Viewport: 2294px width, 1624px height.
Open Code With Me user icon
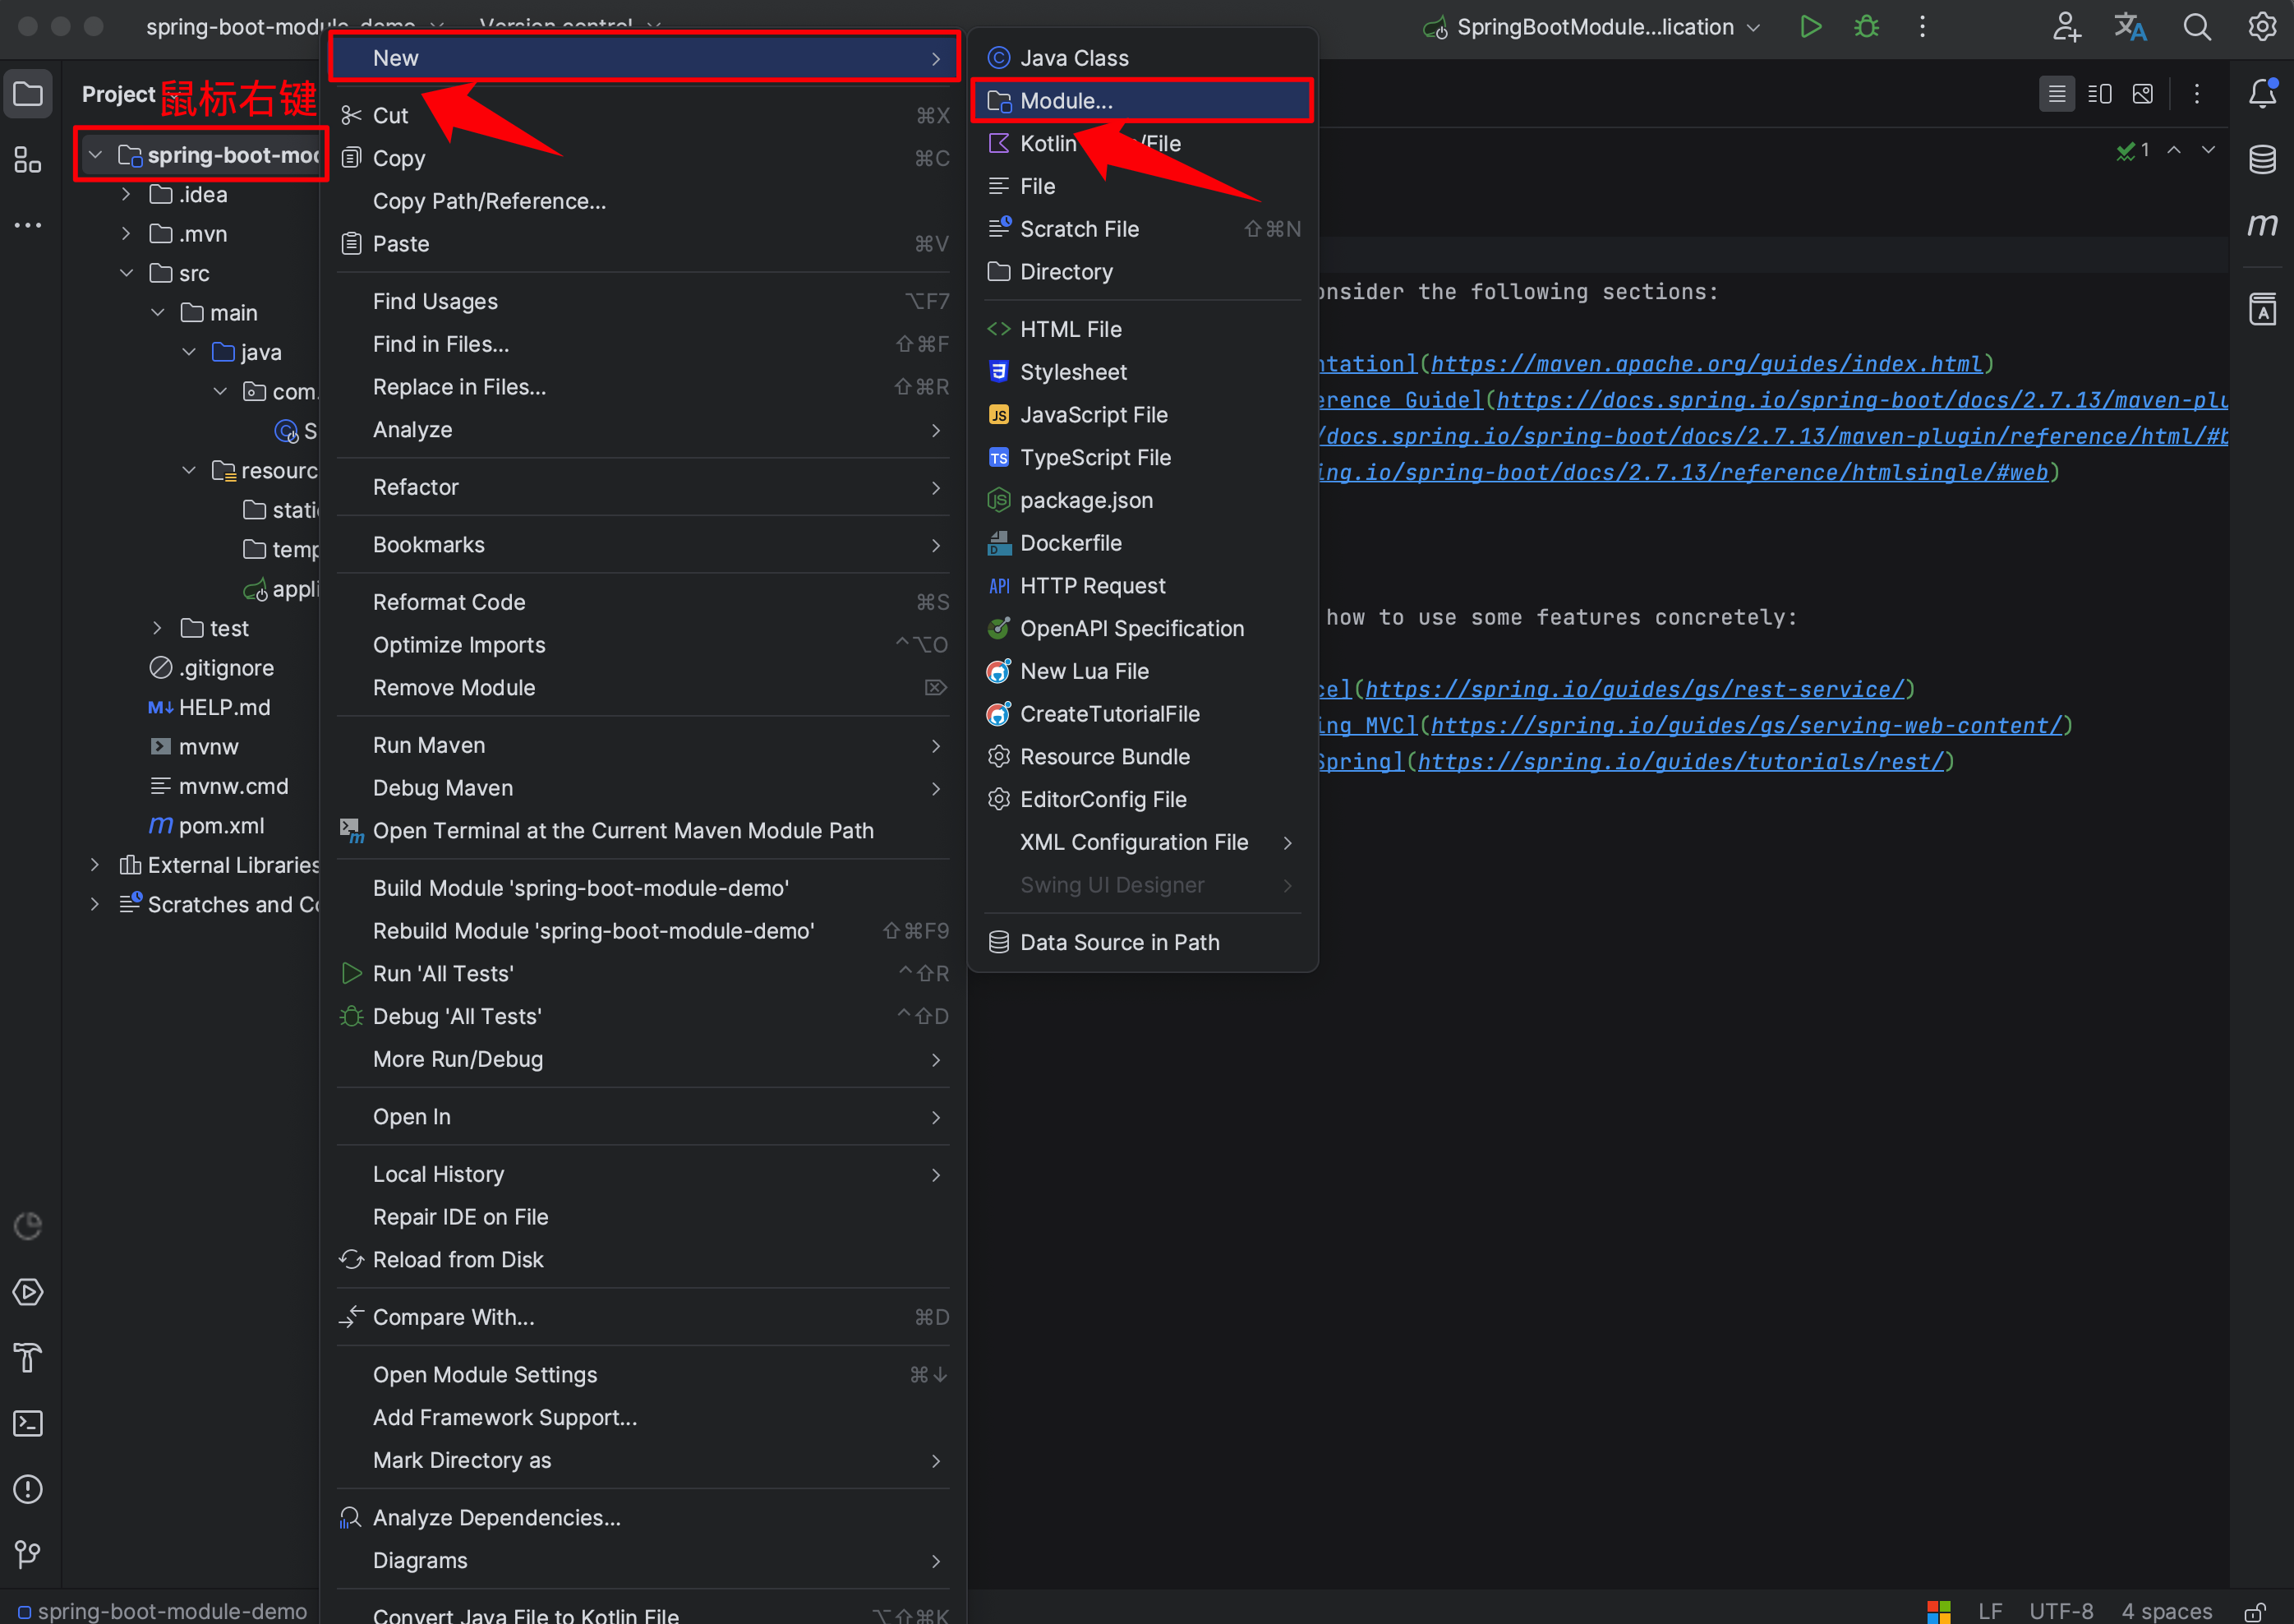[x=2066, y=27]
